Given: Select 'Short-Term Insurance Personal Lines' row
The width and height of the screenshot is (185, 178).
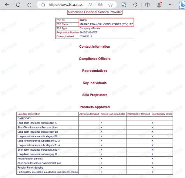Looking at the screenshot, I should point(95,127).
